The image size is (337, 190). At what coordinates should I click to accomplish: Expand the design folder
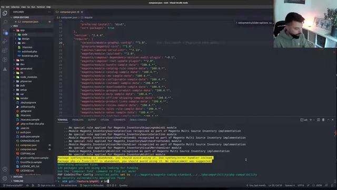coord(32,39)
